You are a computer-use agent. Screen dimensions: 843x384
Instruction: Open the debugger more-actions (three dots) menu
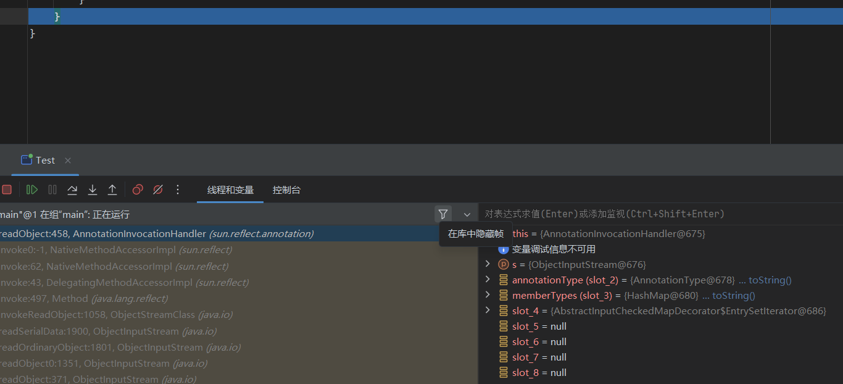[178, 190]
